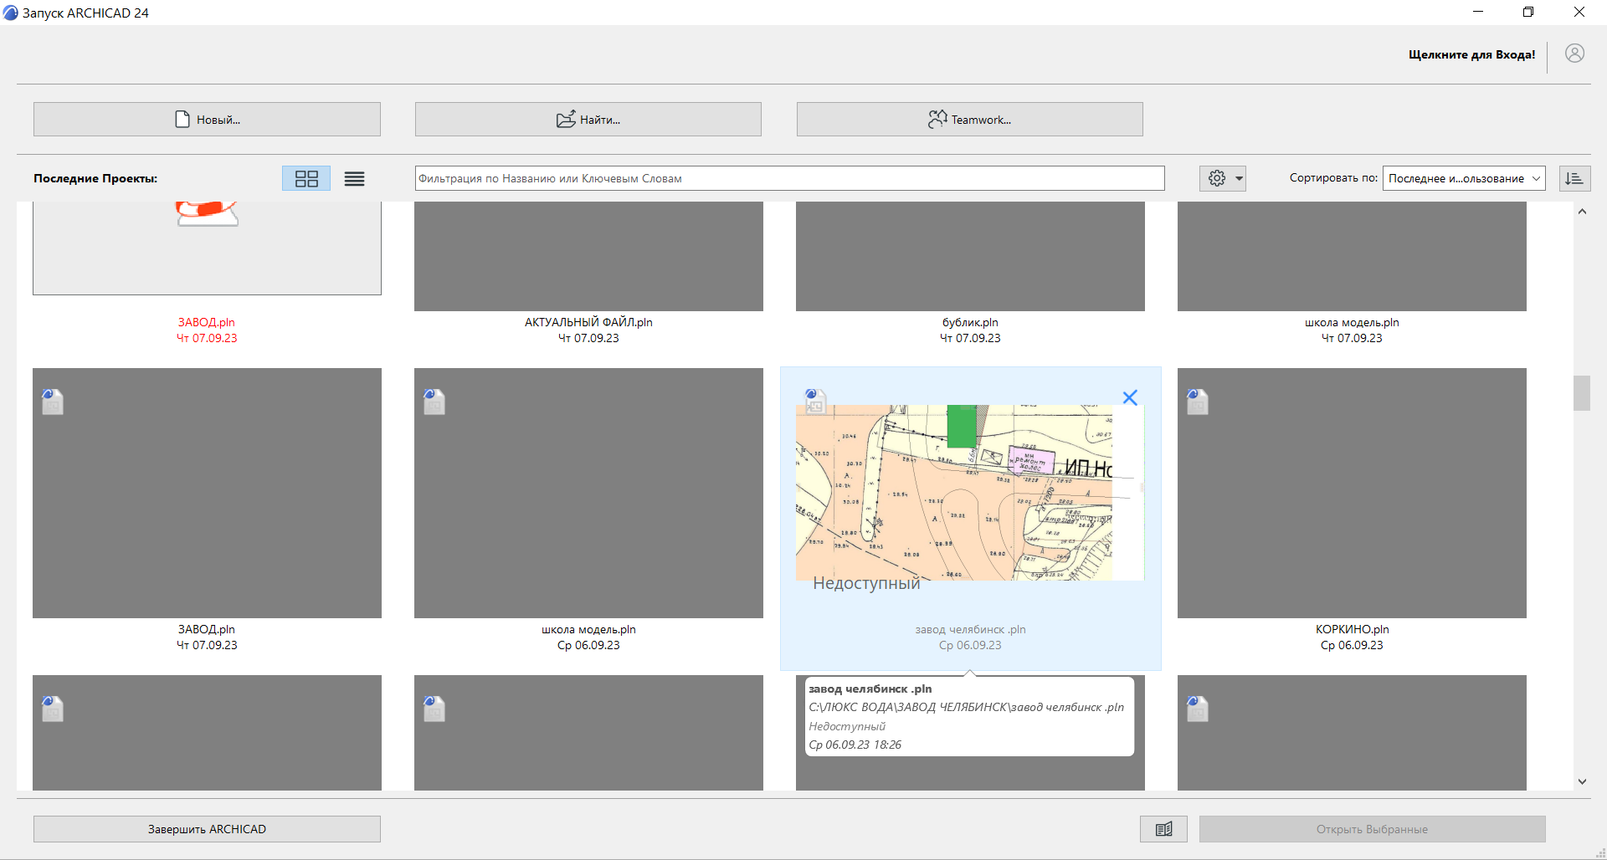
Task: Toggle the sort order direction icon
Action: pyautogui.click(x=1574, y=178)
